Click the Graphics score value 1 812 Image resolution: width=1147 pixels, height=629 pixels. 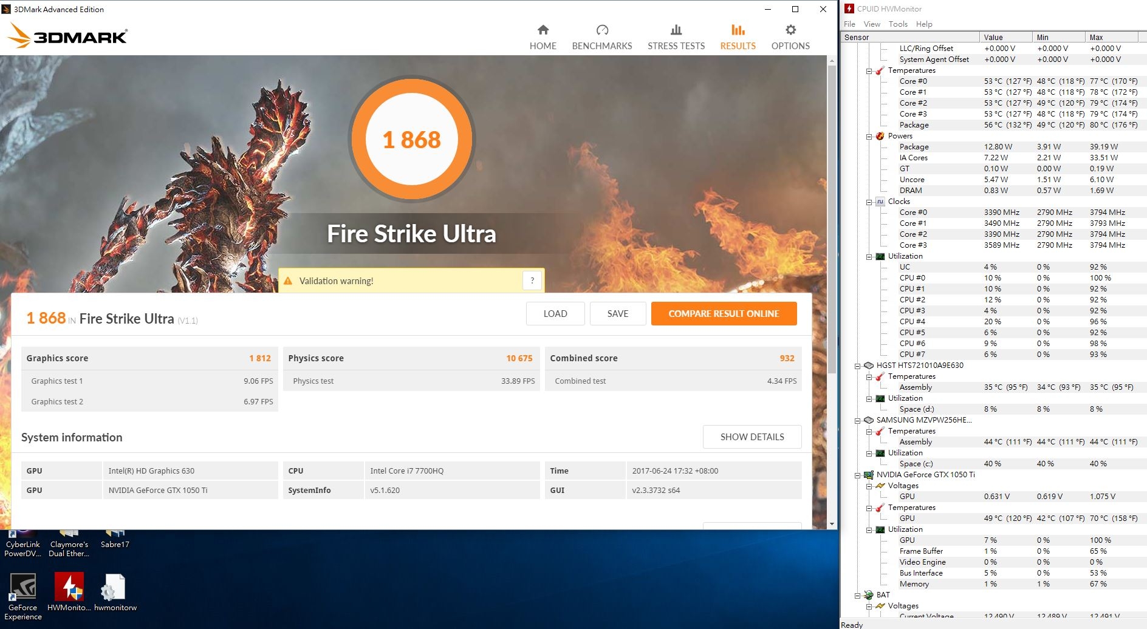(260, 358)
